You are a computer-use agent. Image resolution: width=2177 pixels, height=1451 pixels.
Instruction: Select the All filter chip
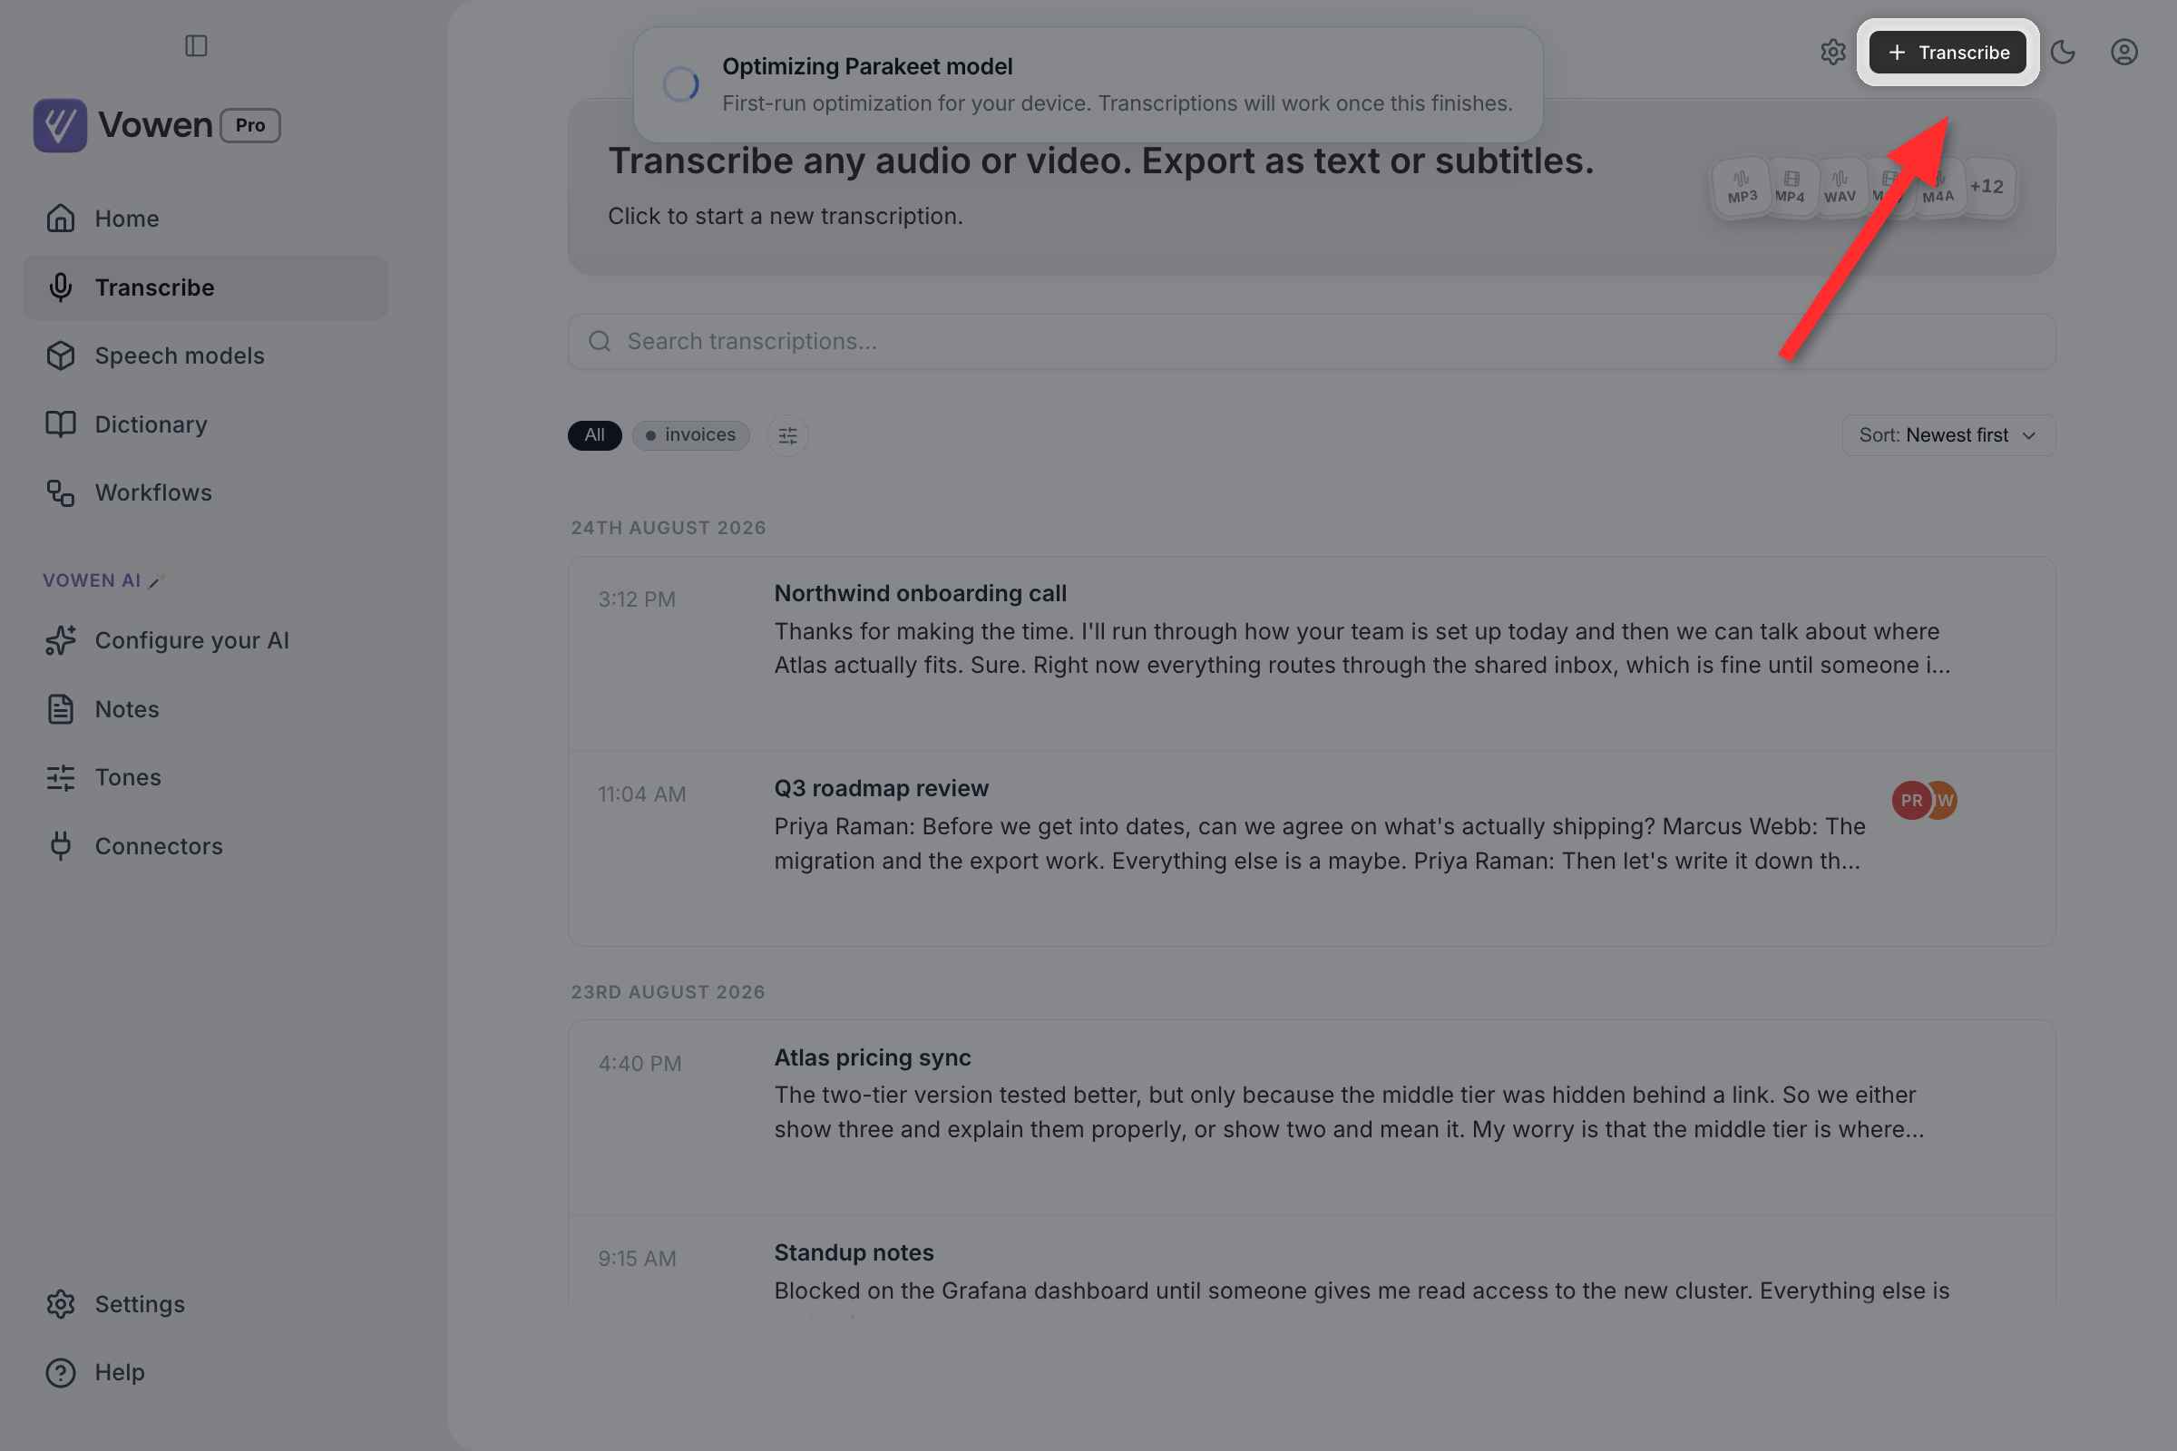pyautogui.click(x=594, y=435)
